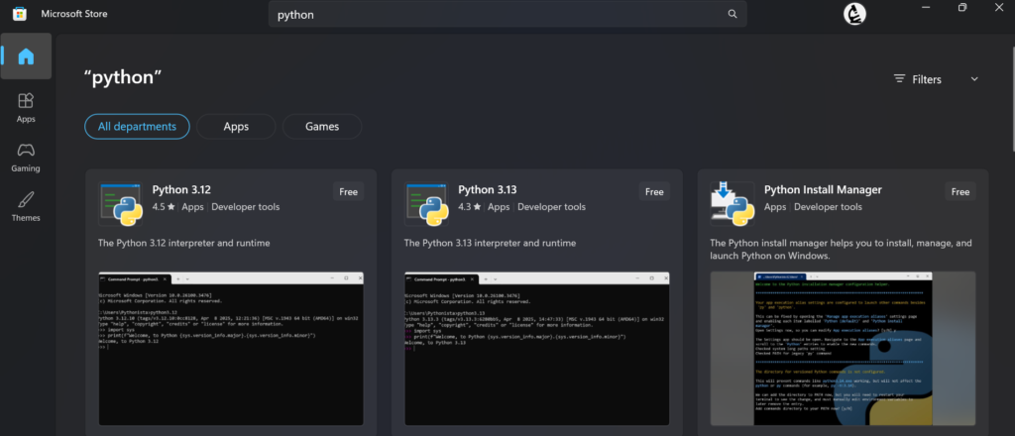Image resolution: width=1015 pixels, height=436 pixels.
Task: Open the Python Install Manager screenshot
Action: pyautogui.click(x=843, y=349)
